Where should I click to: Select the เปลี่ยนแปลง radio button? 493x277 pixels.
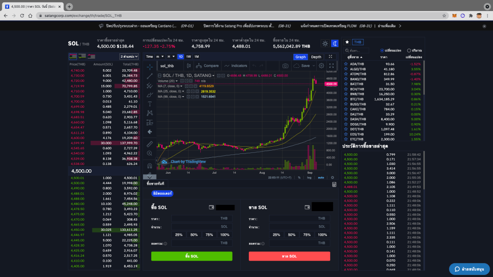click(382, 50)
